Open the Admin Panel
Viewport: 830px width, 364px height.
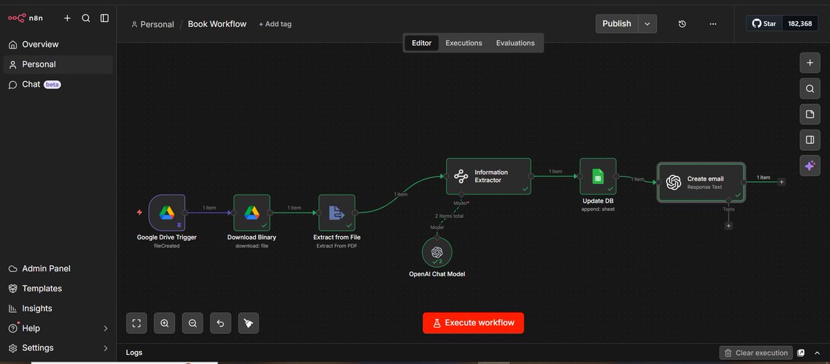point(58,269)
